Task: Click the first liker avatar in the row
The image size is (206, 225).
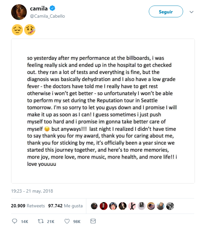Action: coord(94,206)
